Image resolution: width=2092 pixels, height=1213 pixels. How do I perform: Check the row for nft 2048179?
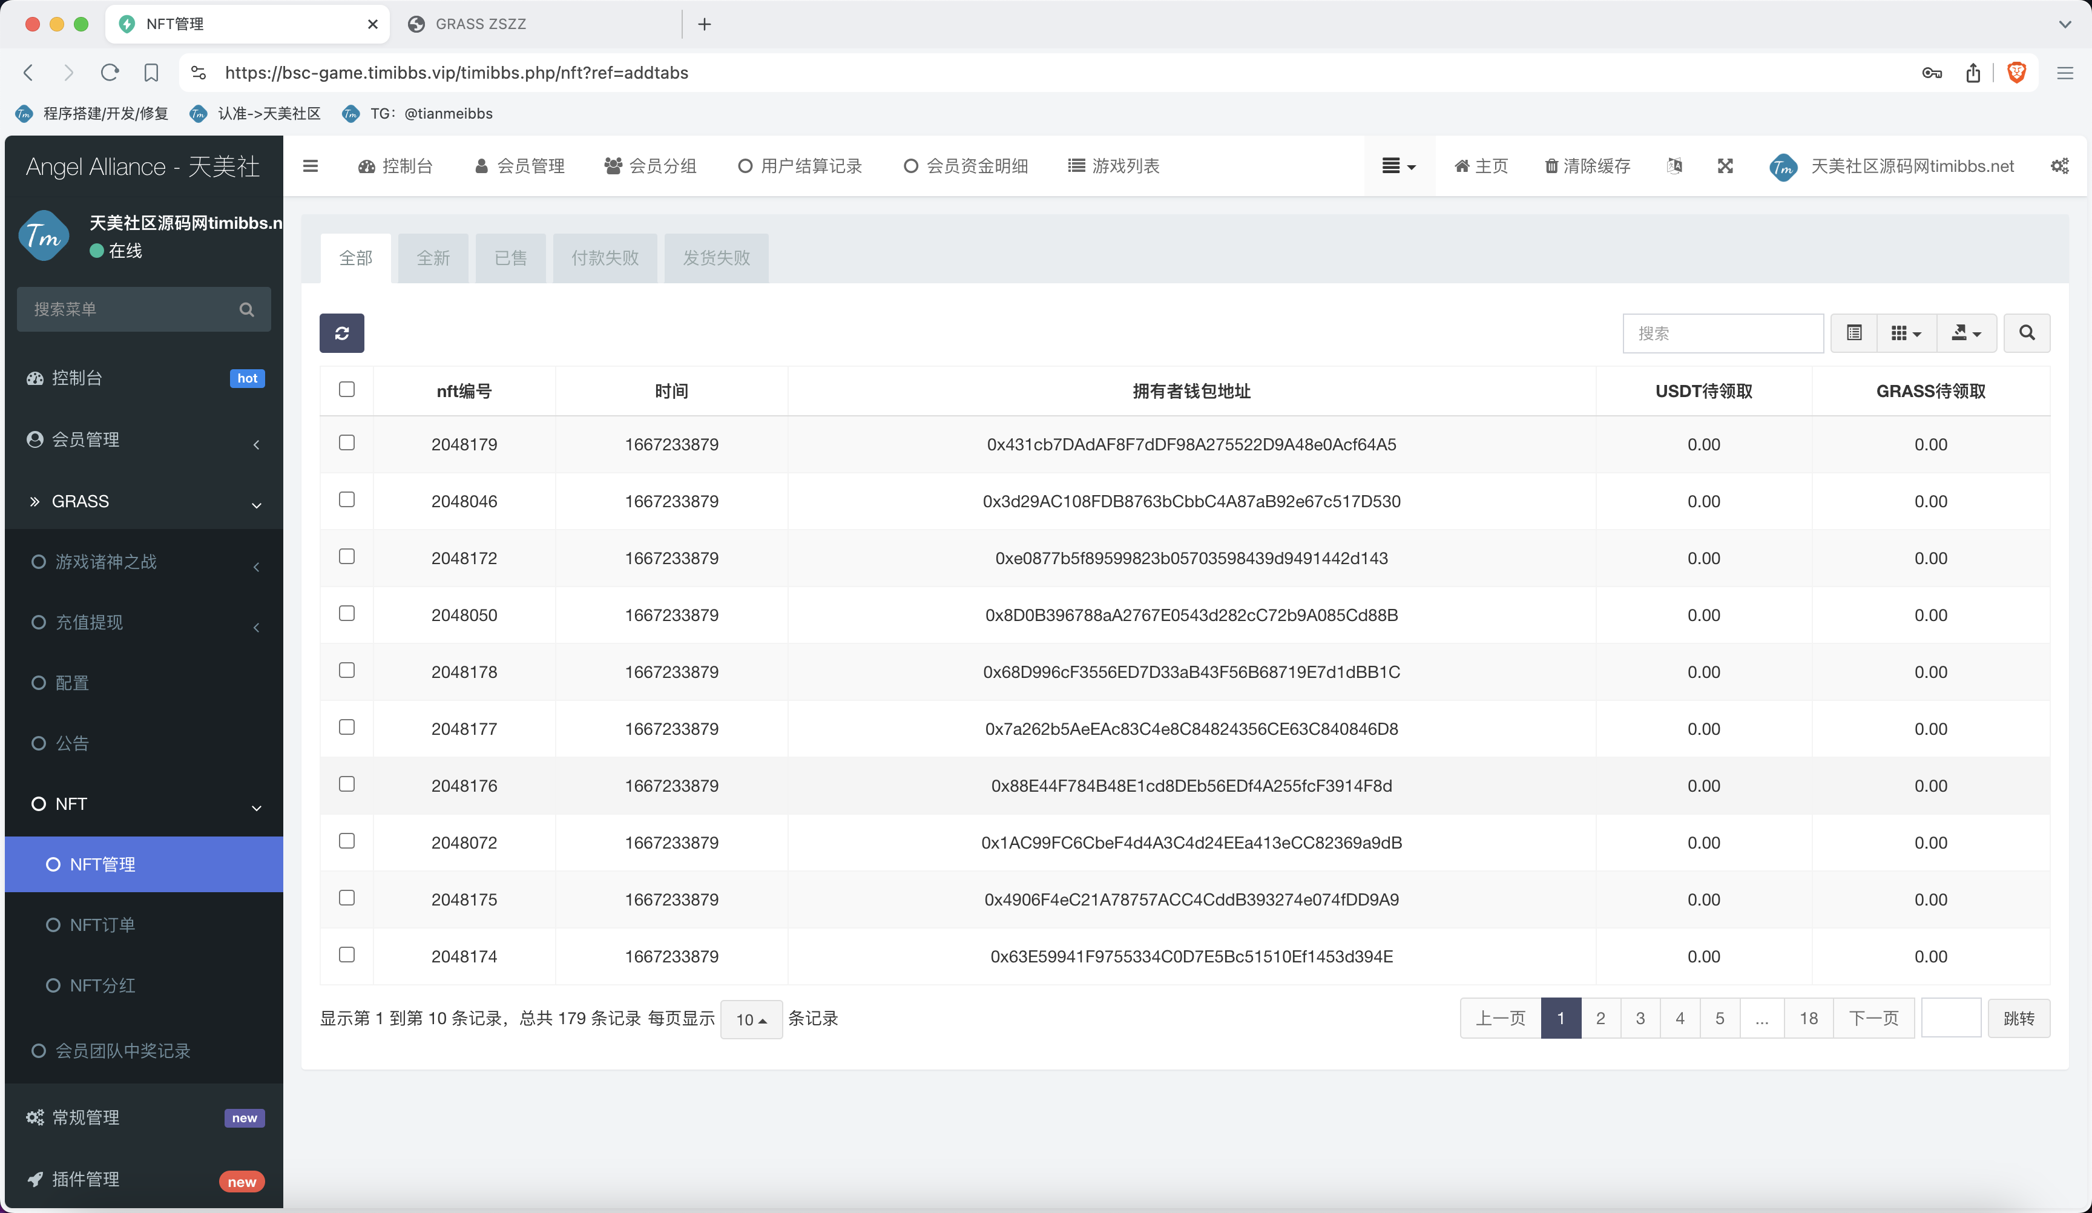[347, 442]
